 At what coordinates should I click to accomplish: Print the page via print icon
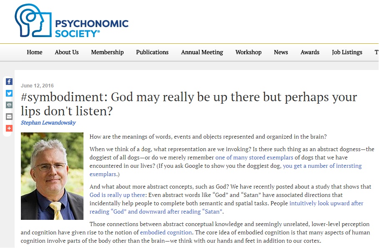click(9, 105)
